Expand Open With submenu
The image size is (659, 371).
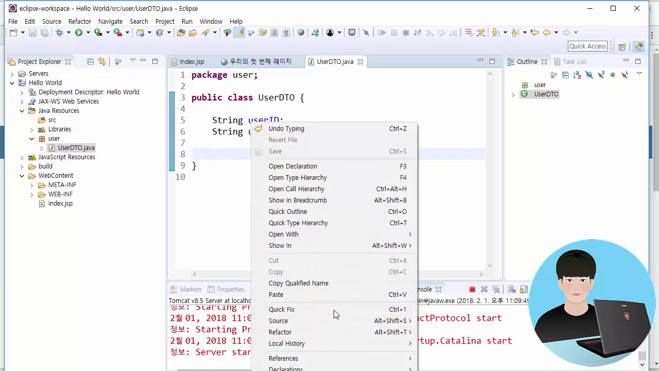click(340, 234)
